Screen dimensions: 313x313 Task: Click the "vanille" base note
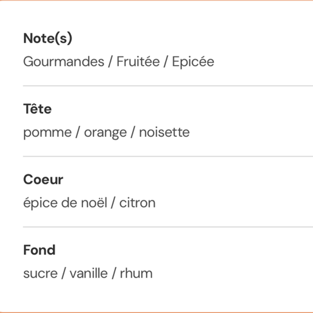(89, 273)
